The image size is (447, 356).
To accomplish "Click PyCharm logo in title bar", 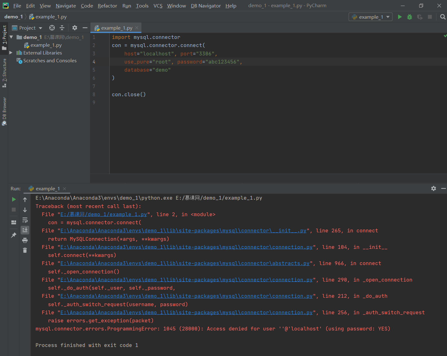I will click(x=6, y=6).
